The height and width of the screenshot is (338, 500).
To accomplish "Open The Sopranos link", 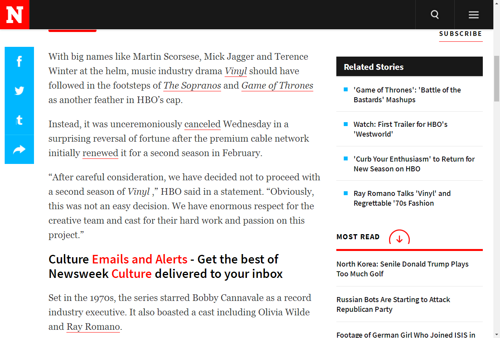I will pos(192,86).
